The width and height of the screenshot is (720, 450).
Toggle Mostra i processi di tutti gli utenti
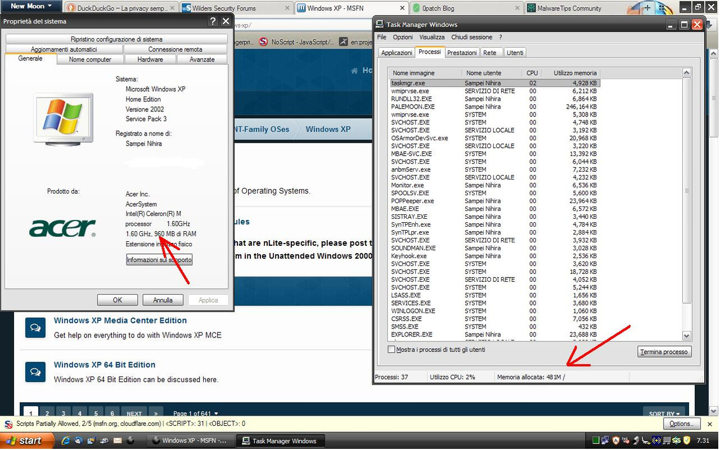[x=391, y=350]
